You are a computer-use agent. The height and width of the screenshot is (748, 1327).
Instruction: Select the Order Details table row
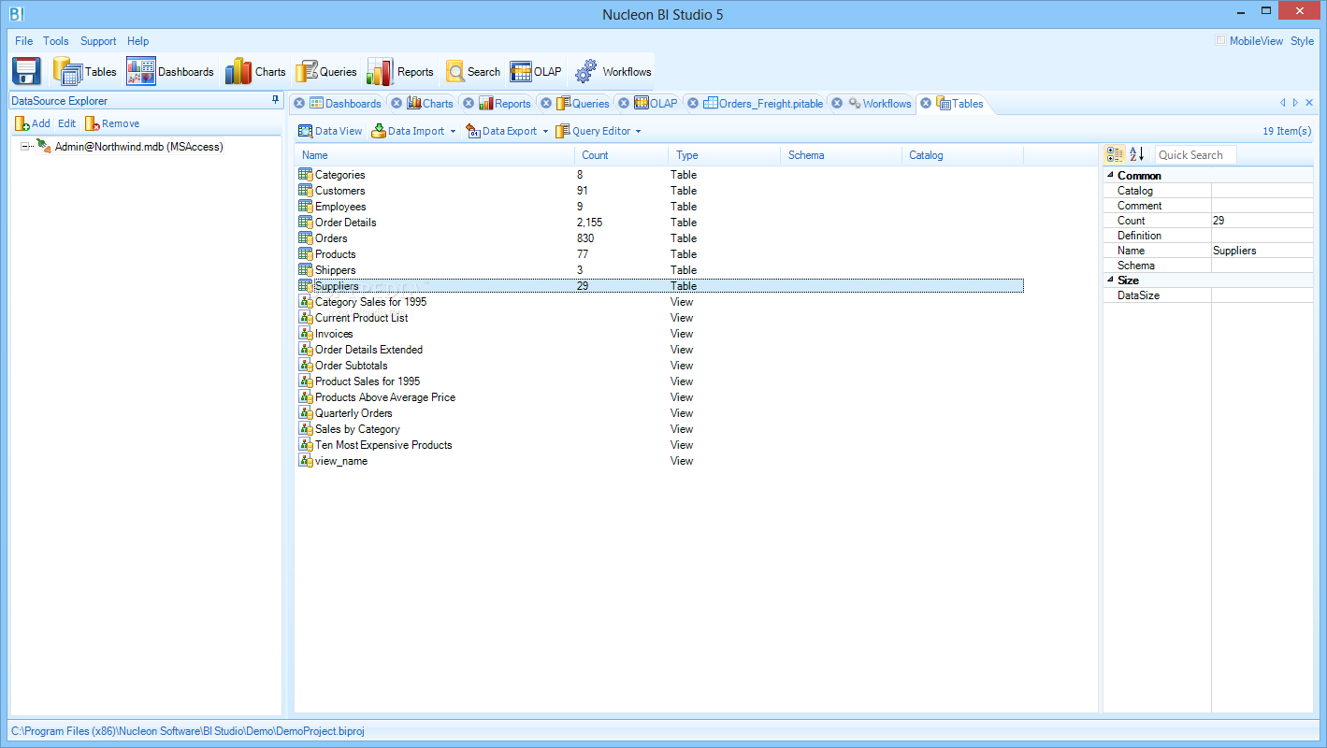pos(659,223)
